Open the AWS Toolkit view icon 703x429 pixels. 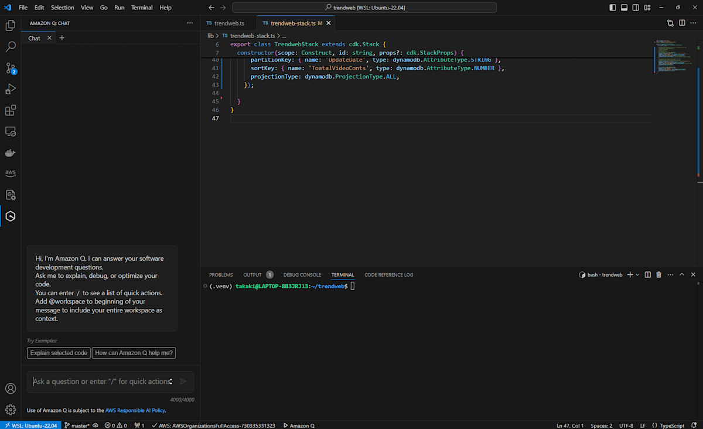coord(10,173)
